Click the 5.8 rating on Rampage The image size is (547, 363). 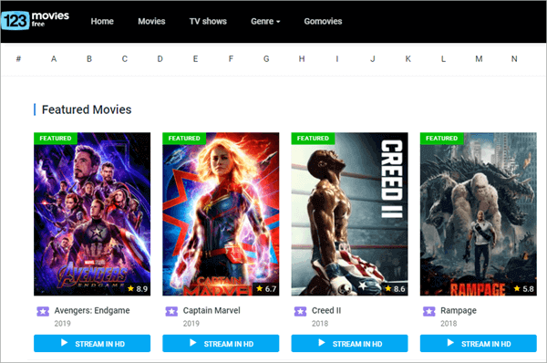[x=524, y=288]
